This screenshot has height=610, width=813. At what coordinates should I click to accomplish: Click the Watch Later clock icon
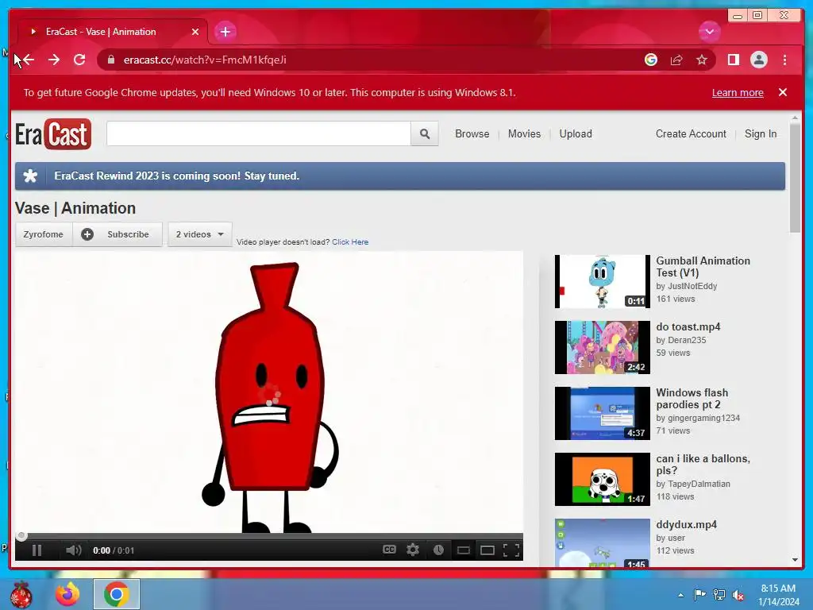pos(438,550)
